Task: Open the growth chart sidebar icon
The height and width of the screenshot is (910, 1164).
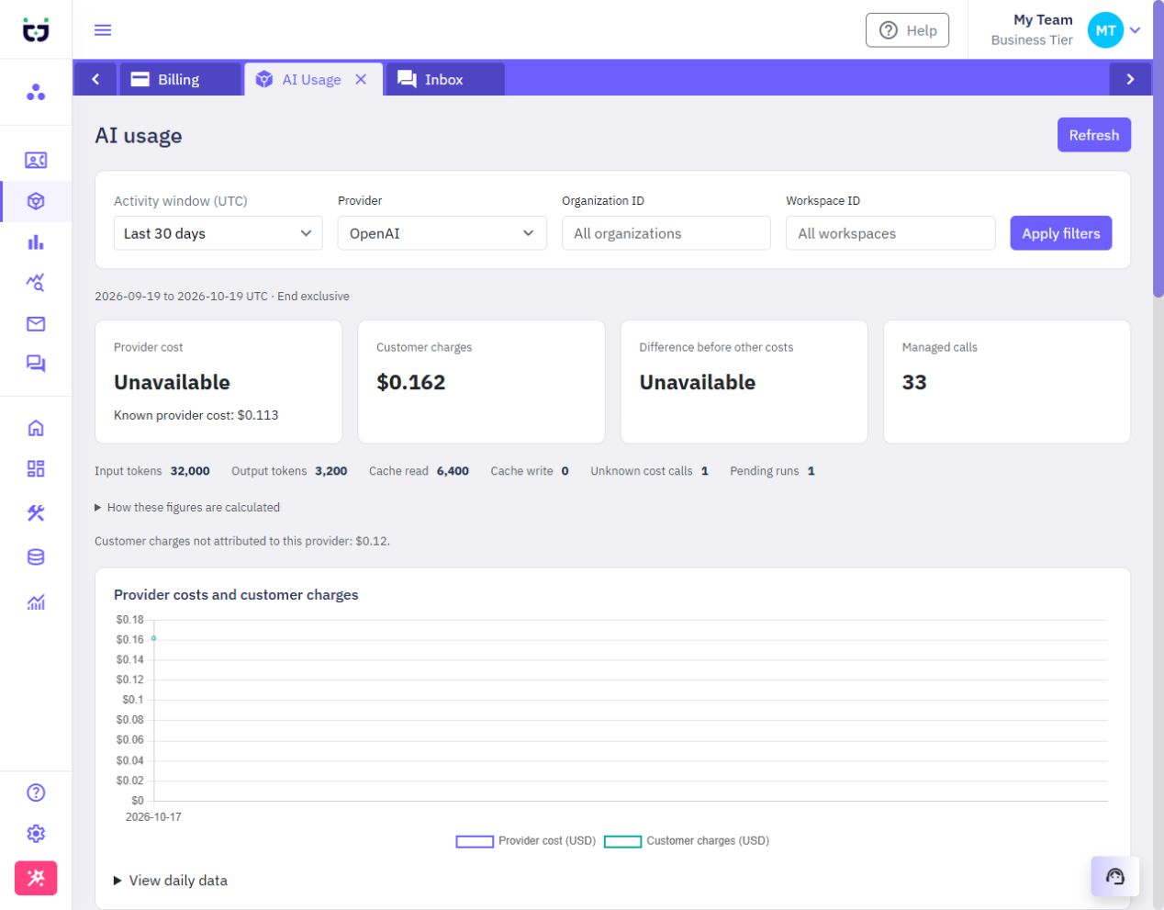Action: 36,602
